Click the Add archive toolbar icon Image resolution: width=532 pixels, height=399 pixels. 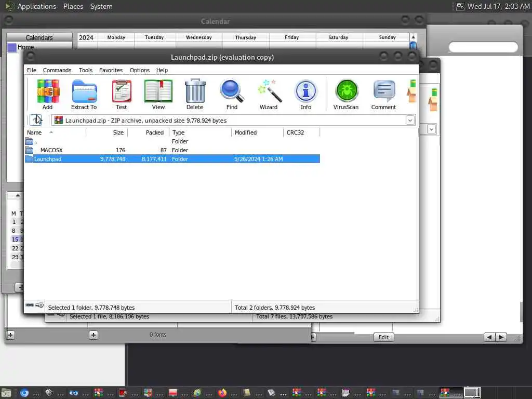pos(47,94)
